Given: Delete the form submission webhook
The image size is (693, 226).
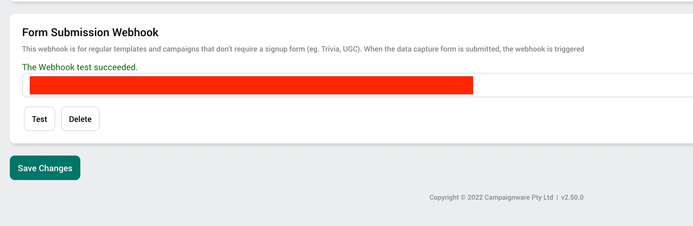Looking at the screenshot, I should point(80,119).
